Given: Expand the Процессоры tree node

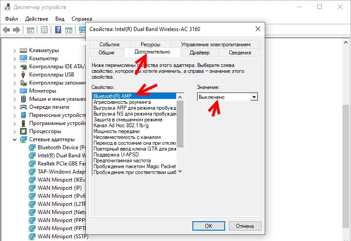Looking at the screenshot, I should point(14,131).
